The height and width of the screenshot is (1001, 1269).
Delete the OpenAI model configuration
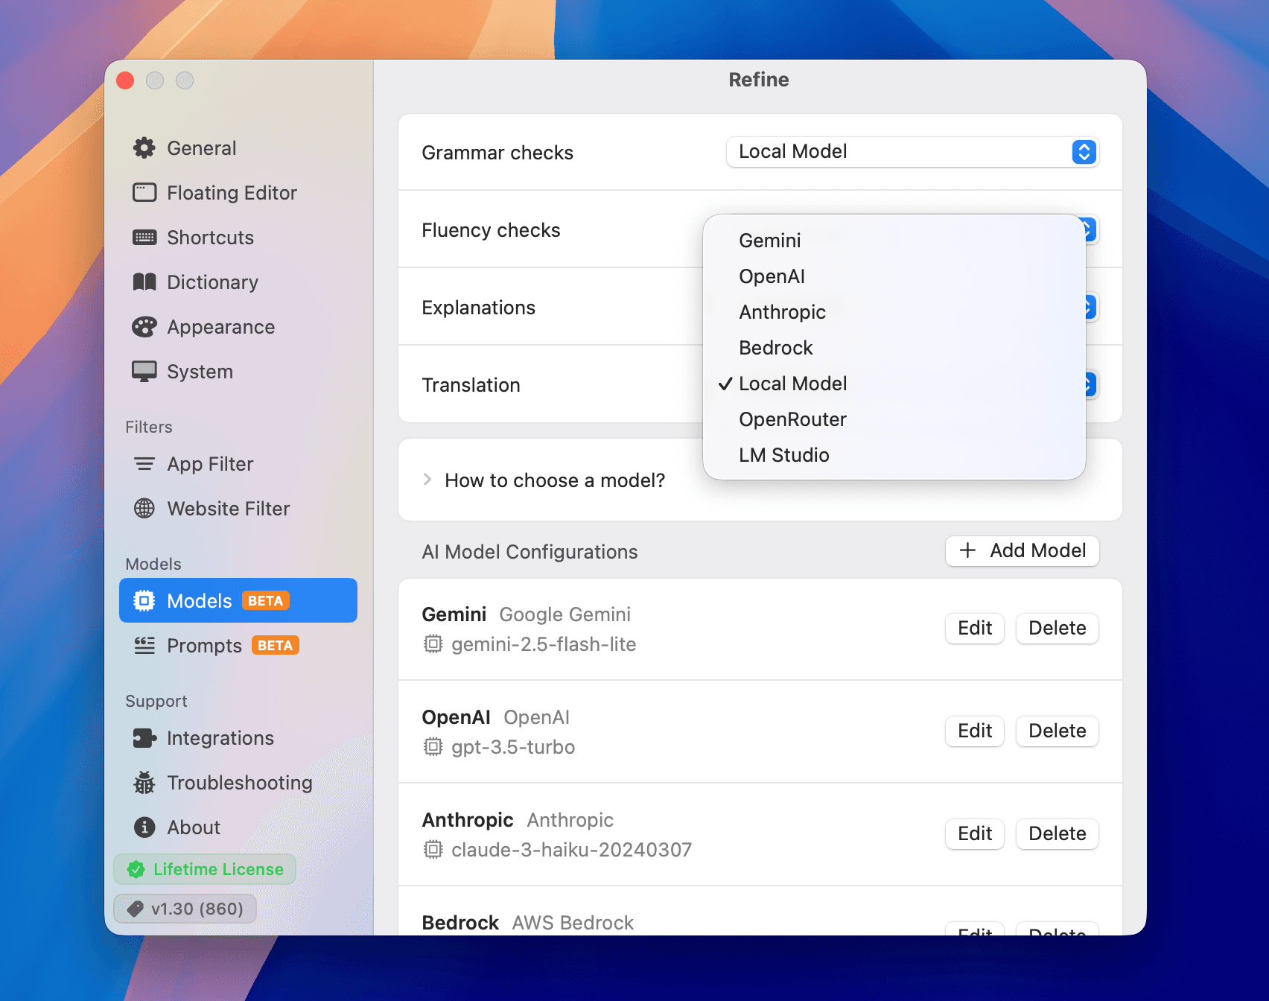[1057, 731]
